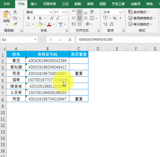Viewport: 160px width, 157px height.
Task: Click the Copy icon
Action: point(15,18)
